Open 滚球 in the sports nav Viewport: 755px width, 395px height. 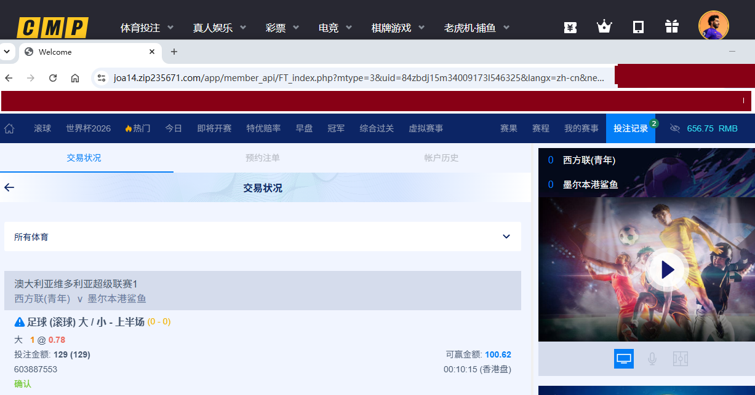[42, 128]
